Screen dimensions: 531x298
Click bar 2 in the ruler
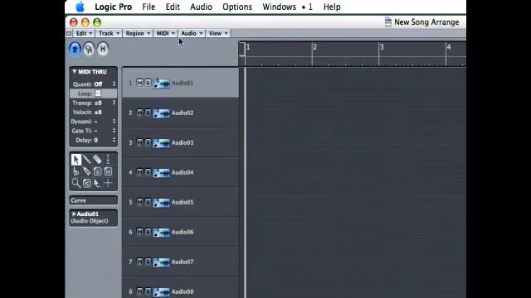314,47
